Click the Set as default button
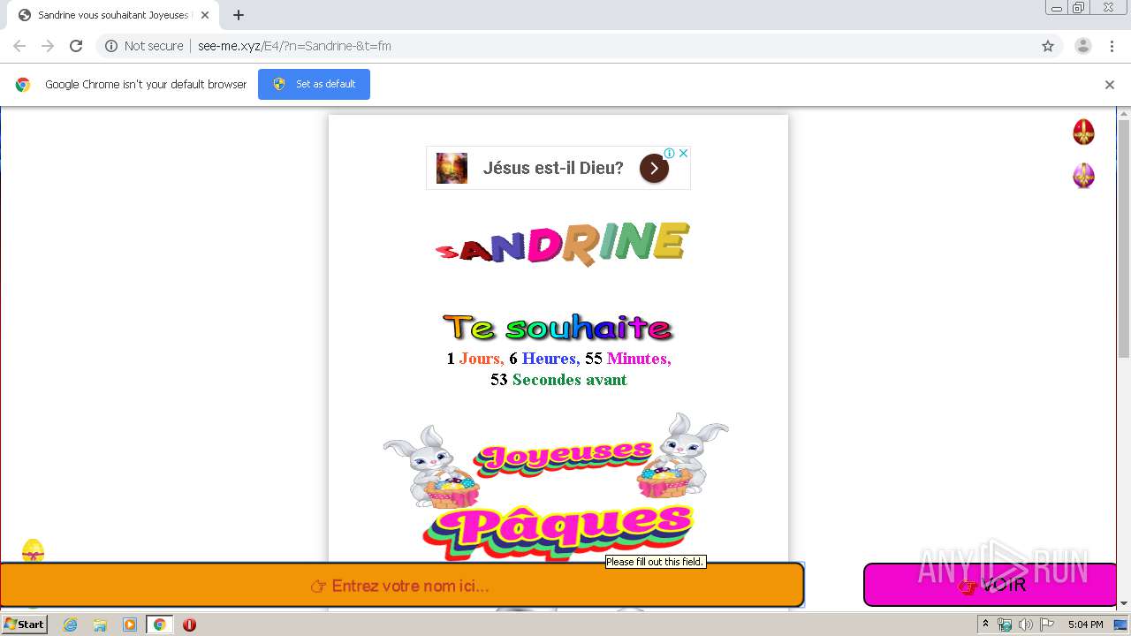The image size is (1131, 636). click(x=314, y=84)
